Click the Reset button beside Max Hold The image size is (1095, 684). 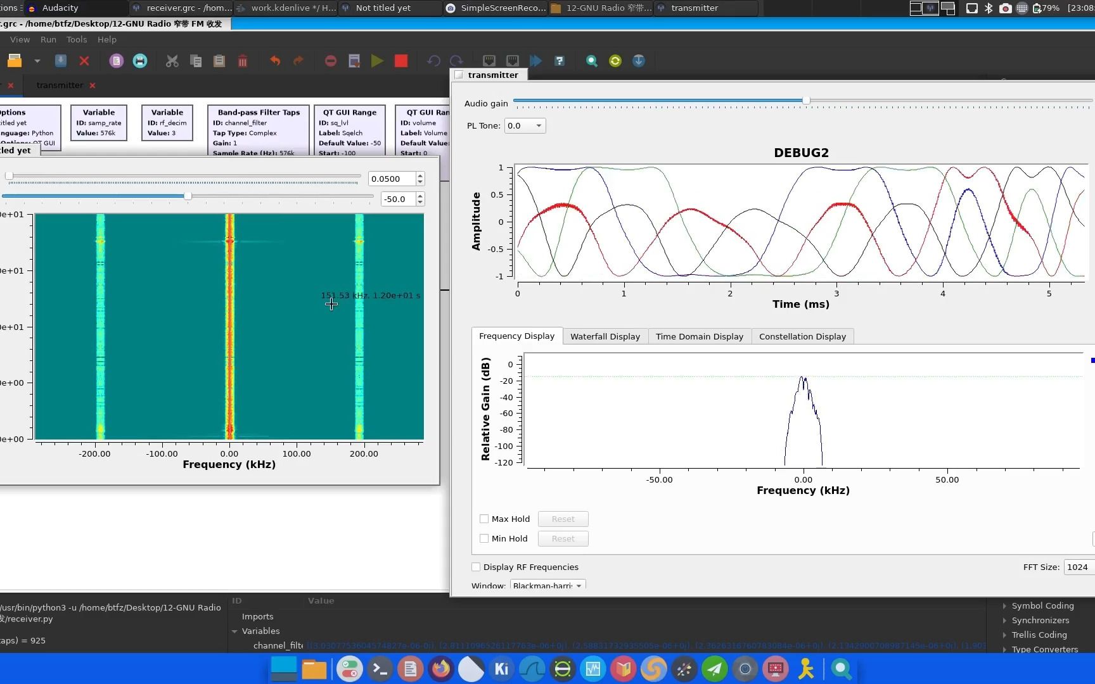pos(563,519)
